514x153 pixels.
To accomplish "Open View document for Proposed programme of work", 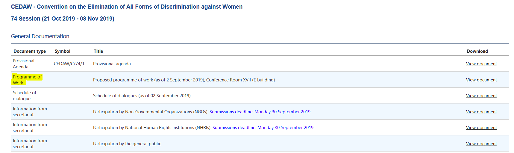I will 481,80.
